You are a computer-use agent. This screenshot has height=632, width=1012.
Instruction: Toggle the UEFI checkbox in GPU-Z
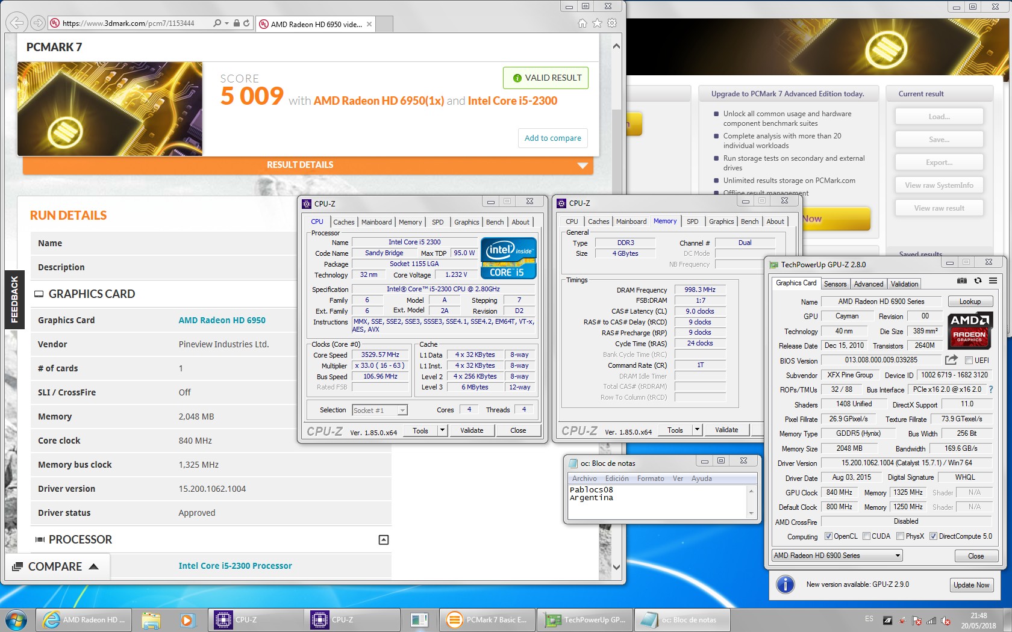969,361
